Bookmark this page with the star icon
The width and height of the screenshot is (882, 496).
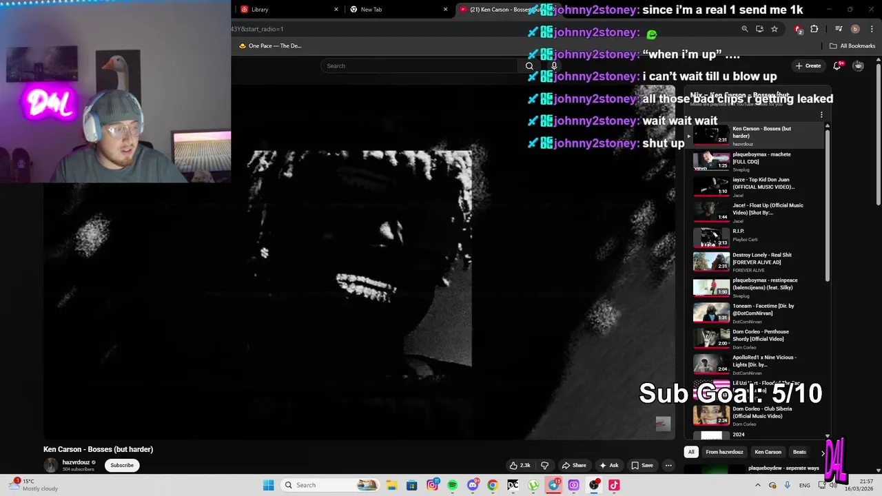click(x=775, y=29)
